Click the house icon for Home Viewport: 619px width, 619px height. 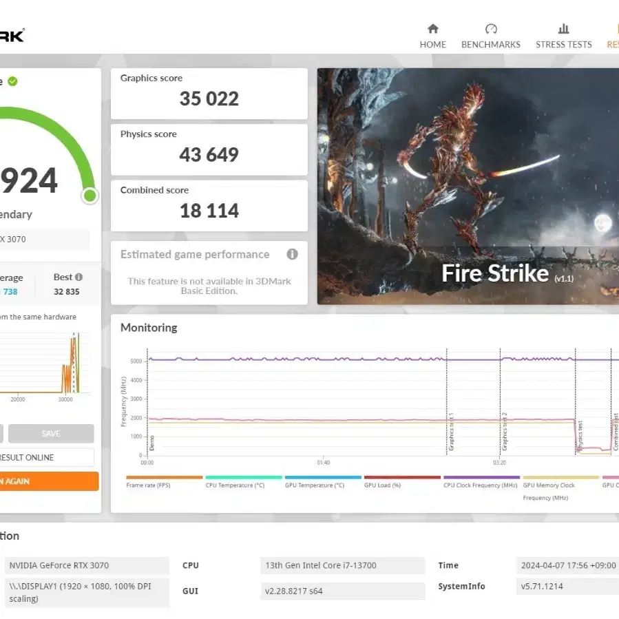[x=432, y=29]
